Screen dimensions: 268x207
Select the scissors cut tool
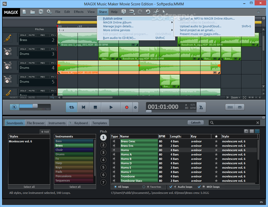[x=156, y=12]
